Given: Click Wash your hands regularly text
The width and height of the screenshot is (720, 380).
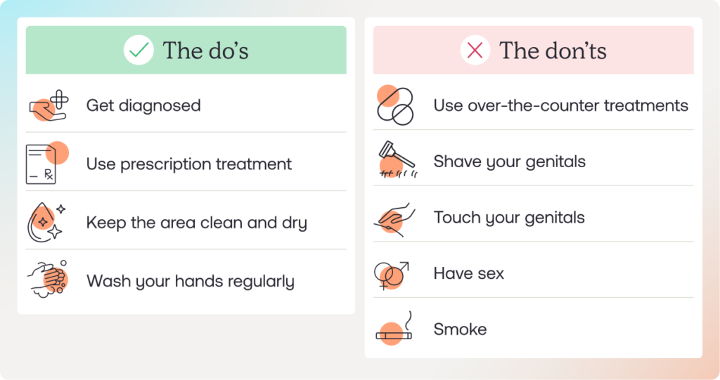Looking at the screenshot, I should tap(190, 281).
